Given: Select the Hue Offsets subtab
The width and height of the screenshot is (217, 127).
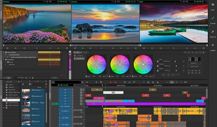Looking at the screenshot, I should (x=79, y=59).
